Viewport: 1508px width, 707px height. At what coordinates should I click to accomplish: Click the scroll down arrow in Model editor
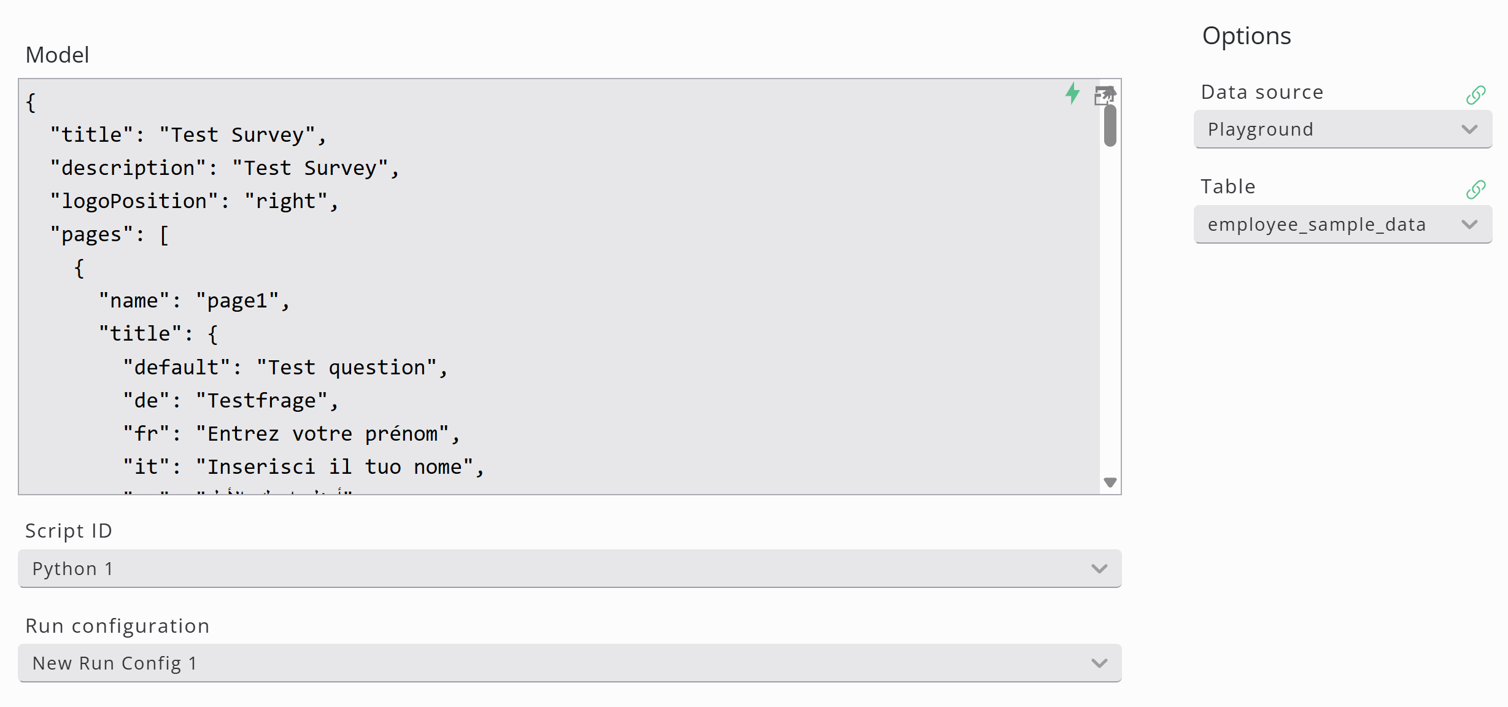[x=1110, y=482]
